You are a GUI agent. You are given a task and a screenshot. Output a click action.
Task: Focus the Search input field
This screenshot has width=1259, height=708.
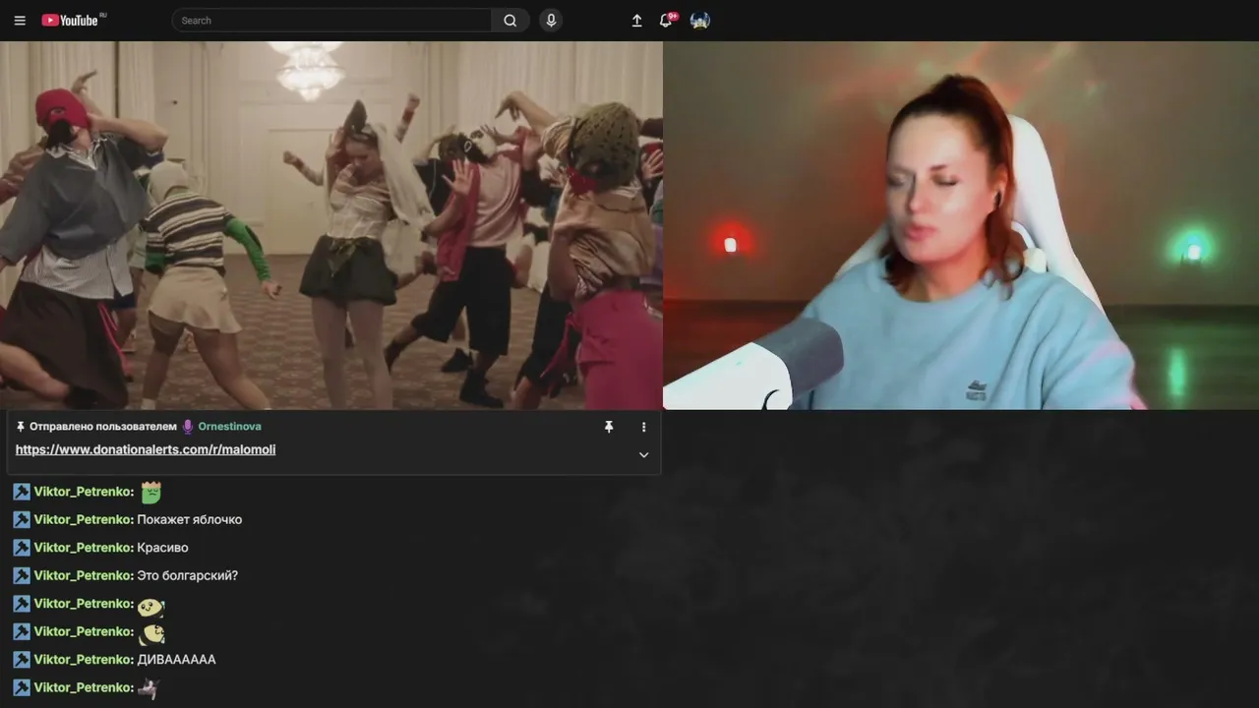tap(332, 21)
